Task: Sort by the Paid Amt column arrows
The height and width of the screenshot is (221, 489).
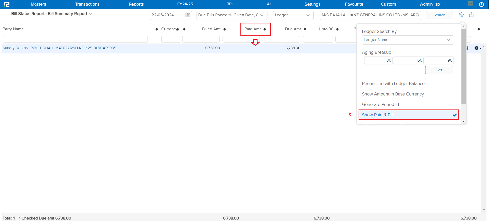Action: click(x=265, y=29)
